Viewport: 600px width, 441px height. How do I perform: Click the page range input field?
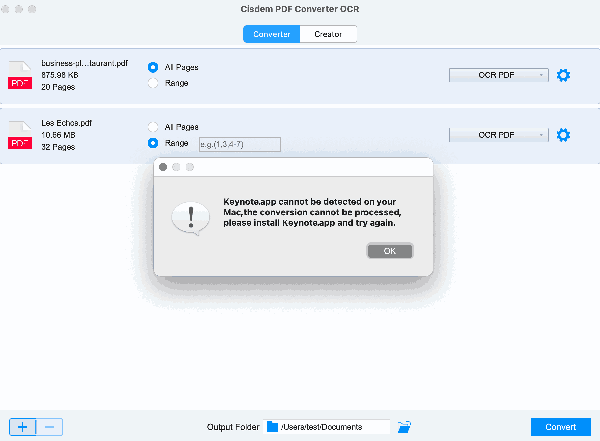239,144
